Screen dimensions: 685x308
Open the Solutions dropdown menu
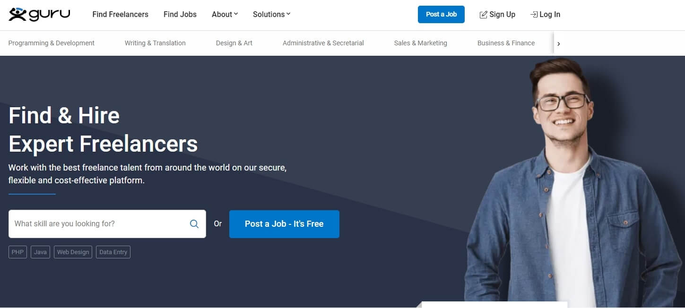click(271, 14)
